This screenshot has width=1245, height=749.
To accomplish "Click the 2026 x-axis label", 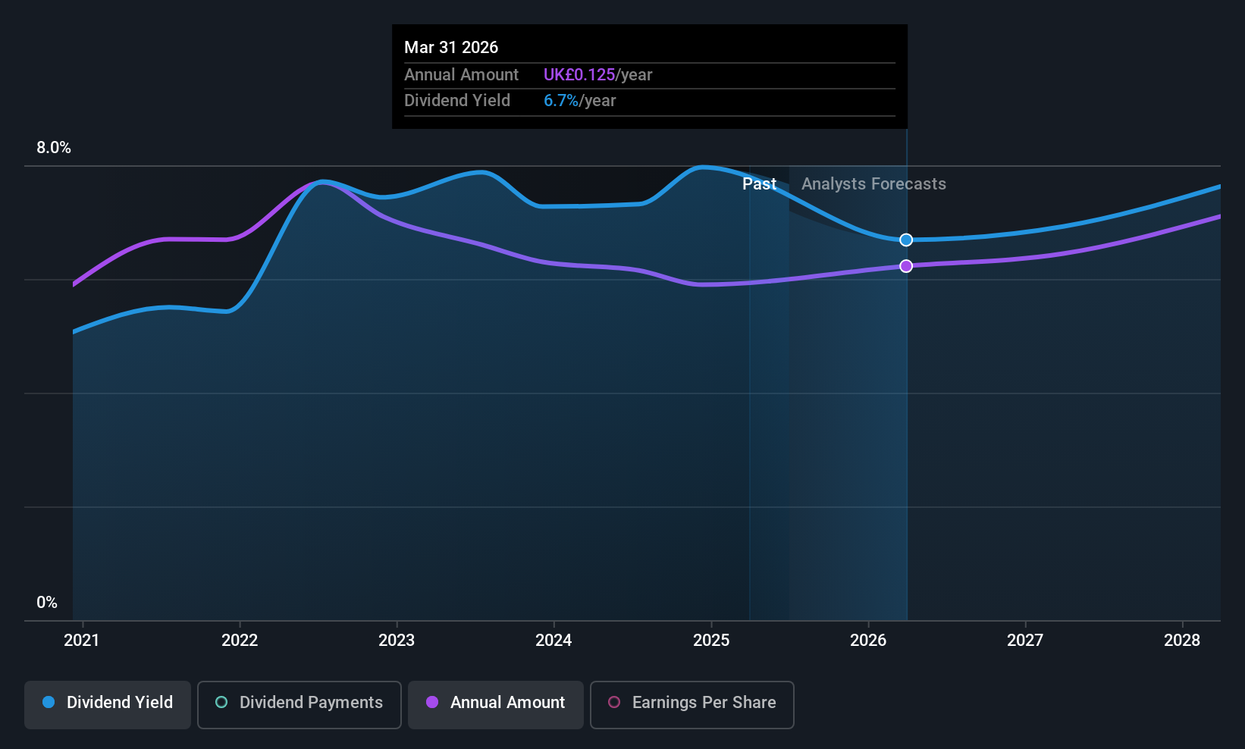I will [868, 641].
